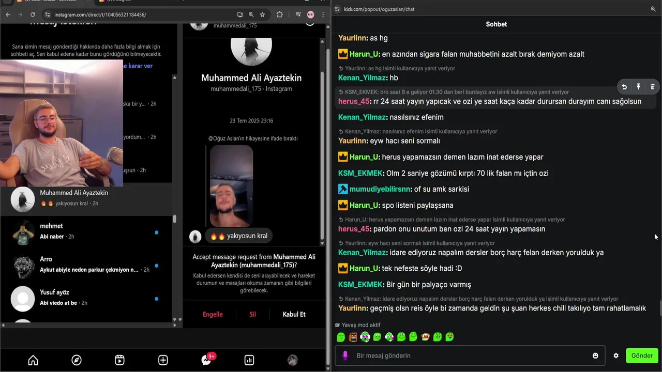
Task: Select Muhammed Ali Ayaztekin conversation row
Action: [86, 199]
